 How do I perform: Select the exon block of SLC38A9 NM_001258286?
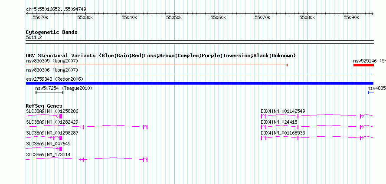61,116
